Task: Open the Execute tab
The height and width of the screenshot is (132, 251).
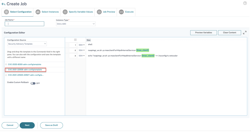Action: tap(126, 12)
